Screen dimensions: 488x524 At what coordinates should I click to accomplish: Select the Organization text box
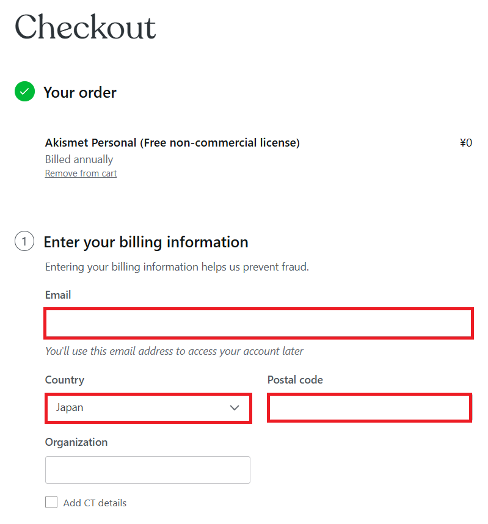148,470
